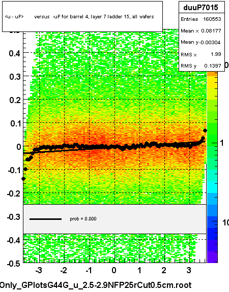Click the y-axis label -0.4
Image resolution: width=229 pixels, height=292 pixels.
pos(14,240)
